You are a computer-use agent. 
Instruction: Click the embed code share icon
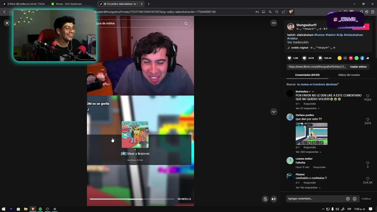tap(345, 58)
